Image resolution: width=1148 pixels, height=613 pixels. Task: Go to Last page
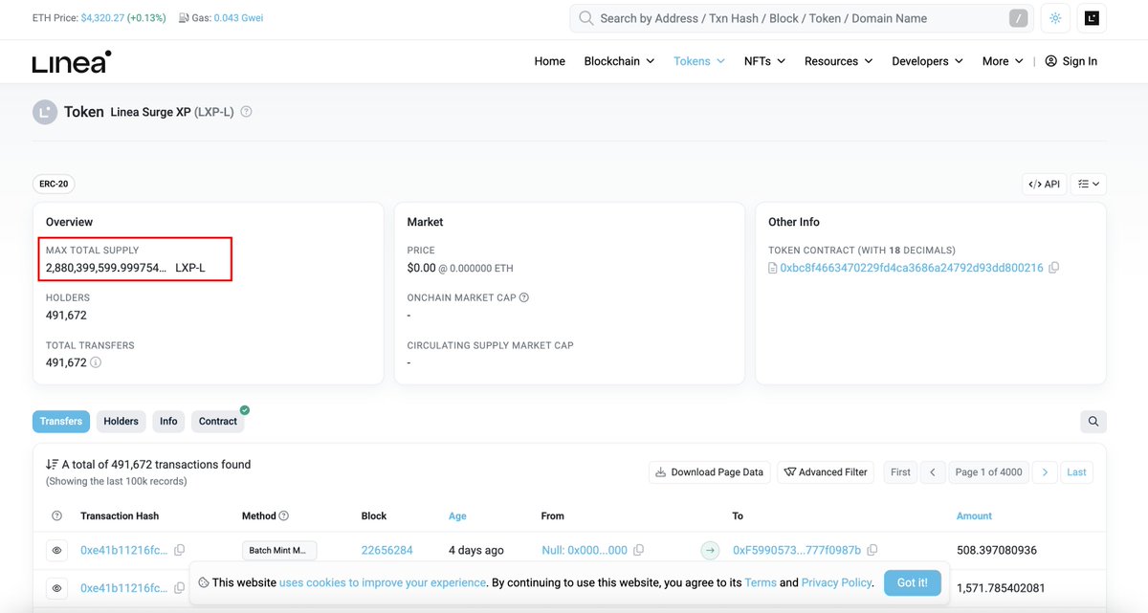(x=1076, y=471)
